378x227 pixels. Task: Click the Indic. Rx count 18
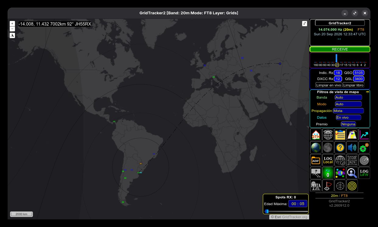(x=338, y=73)
